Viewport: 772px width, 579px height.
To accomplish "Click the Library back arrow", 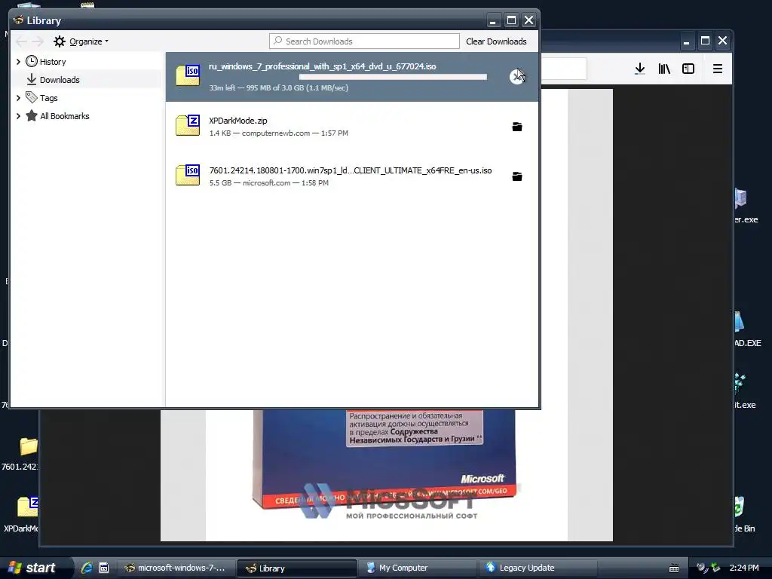I will (21, 41).
